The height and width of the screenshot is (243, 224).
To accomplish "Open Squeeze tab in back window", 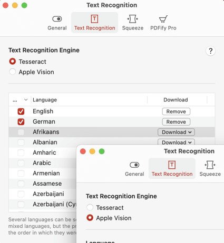I will click(133, 23).
